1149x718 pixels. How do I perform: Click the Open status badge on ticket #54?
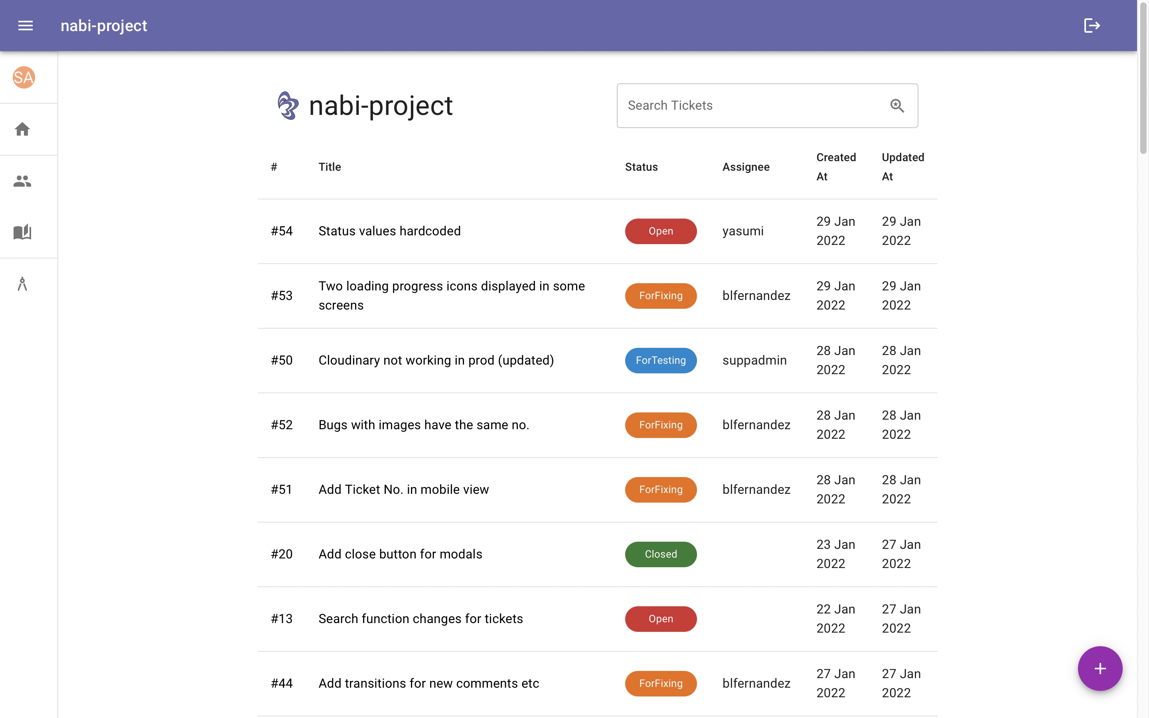coord(660,231)
